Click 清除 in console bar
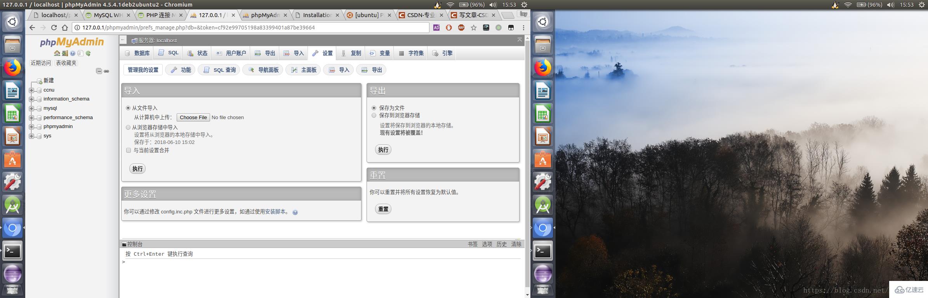Image resolution: width=928 pixels, height=298 pixels. (x=516, y=244)
